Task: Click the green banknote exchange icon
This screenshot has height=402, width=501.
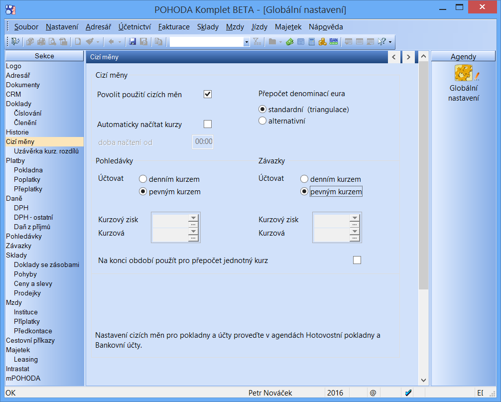Action: 290,41
